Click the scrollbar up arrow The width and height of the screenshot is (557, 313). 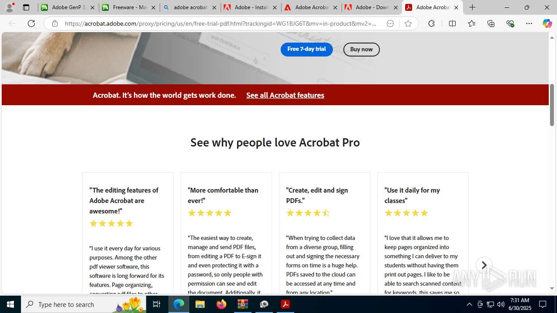click(552, 37)
